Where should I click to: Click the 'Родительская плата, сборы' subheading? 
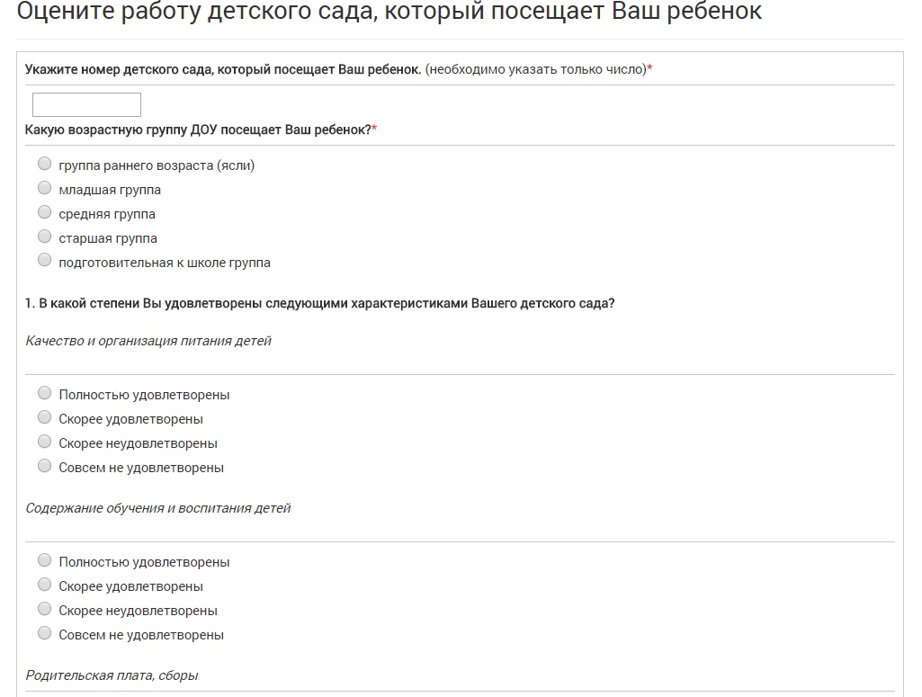coord(112,675)
